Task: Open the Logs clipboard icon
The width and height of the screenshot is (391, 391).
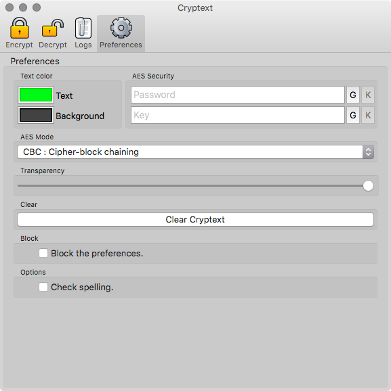Action: click(83, 28)
